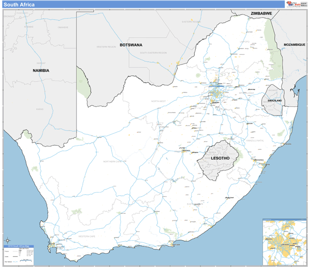Click the KHOMAS region label in Namibia
Screen dimensions: 310x267
click(x=29, y=27)
